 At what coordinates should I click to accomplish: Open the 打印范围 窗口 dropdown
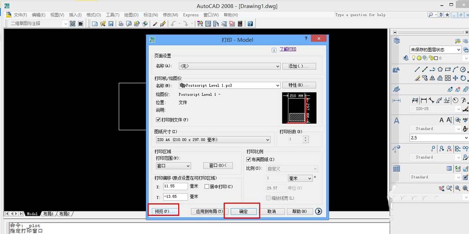coord(173,166)
